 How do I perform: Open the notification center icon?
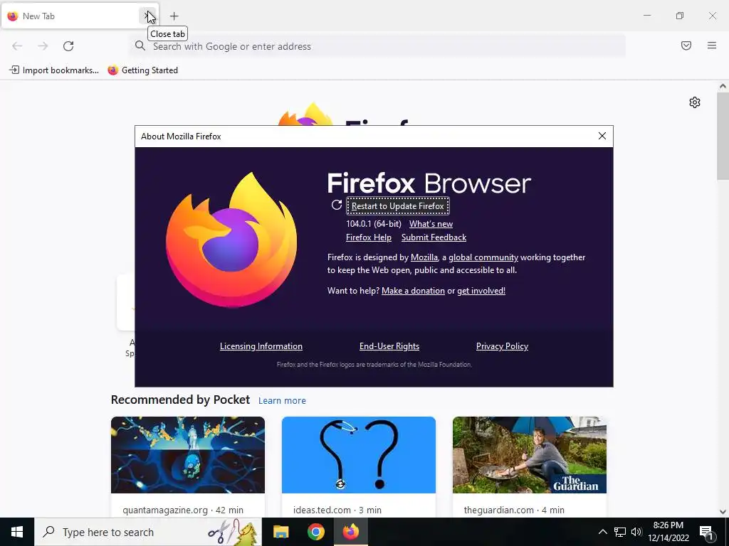pyautogui.click(x=706, y=532)
